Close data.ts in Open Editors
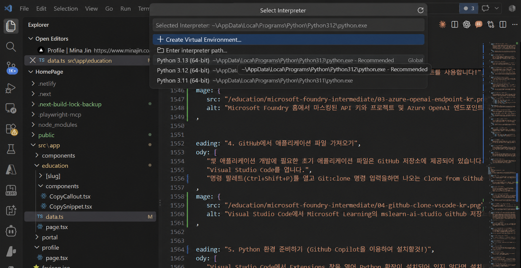 pos(32,60)
